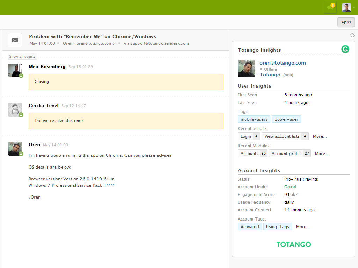This screenshot has height=268, width=358.
Task: Click the View account lists action chip
Action: click(285, 136)
